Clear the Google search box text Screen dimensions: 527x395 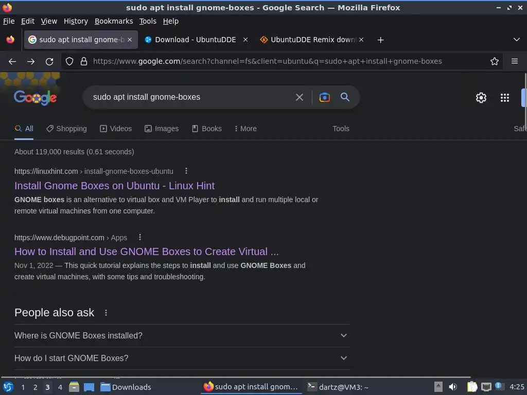click(299, 97)
